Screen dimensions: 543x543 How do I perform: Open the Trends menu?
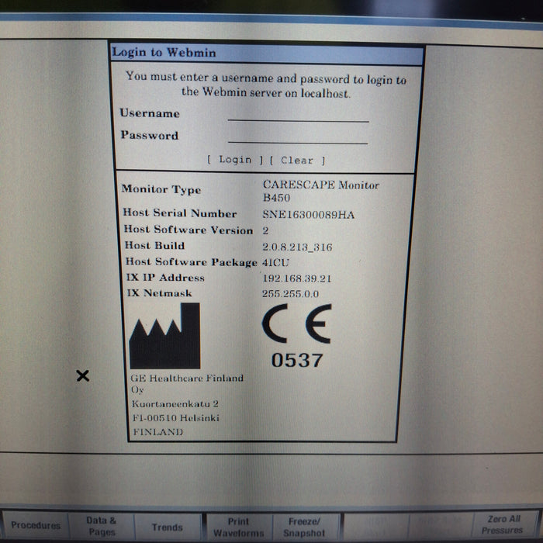168,527
